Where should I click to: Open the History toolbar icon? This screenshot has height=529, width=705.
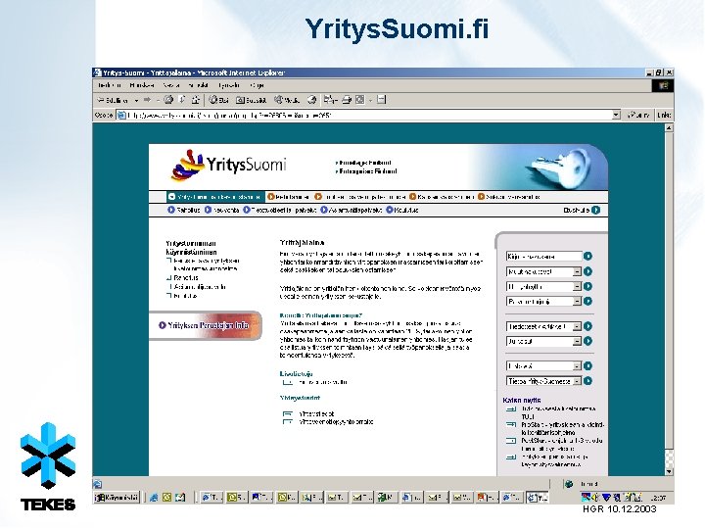[x=311, y=100]
